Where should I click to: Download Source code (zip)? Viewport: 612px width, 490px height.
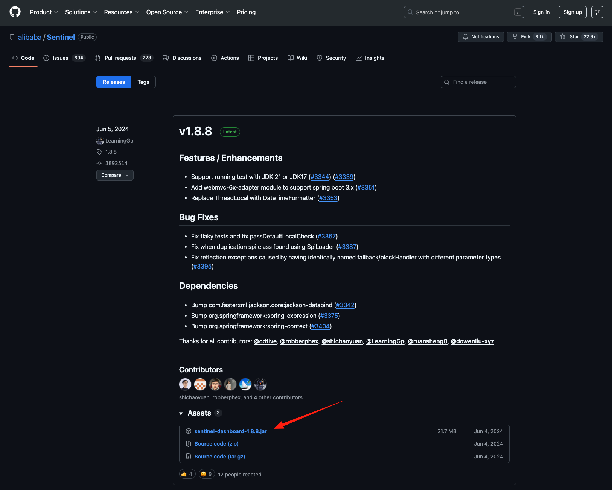216,444
